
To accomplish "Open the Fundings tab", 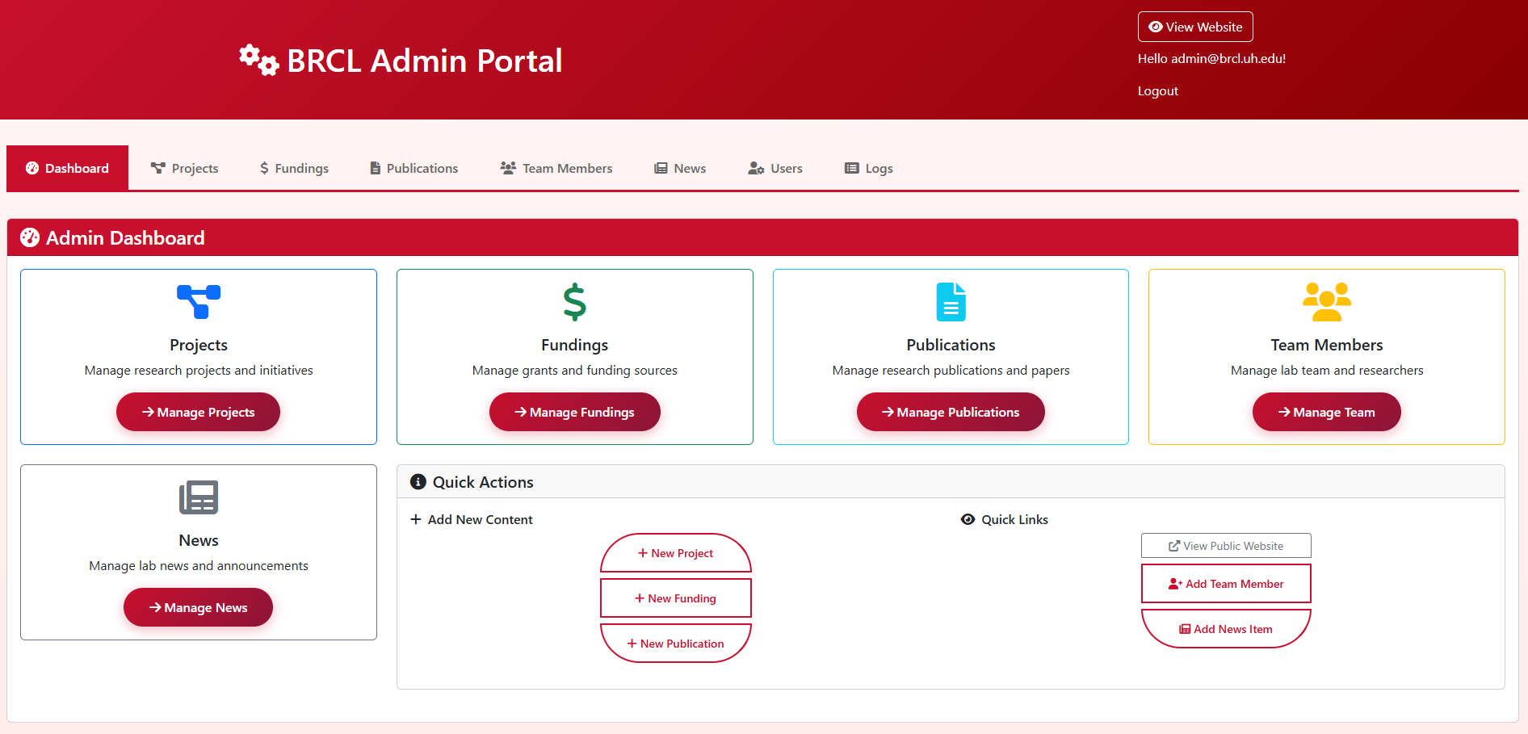I will pos(294,168).
